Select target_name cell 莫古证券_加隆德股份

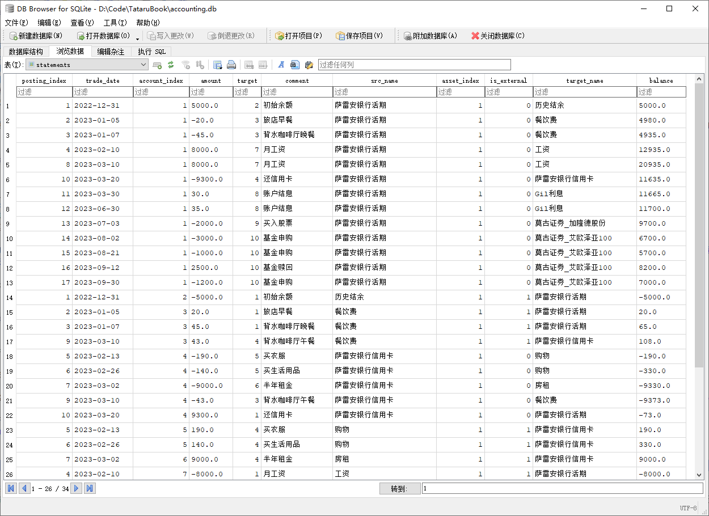click(585, 223)
